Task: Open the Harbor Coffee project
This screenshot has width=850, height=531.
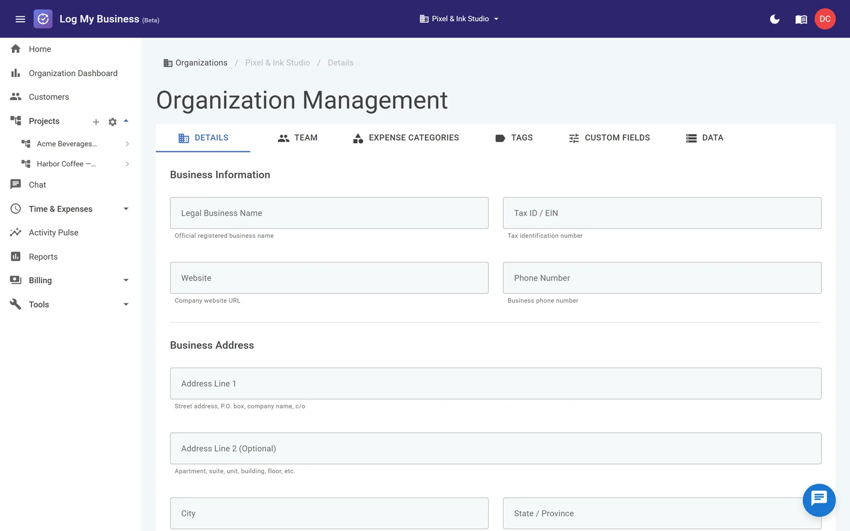Action: pyautogui.click(x=66, y=164)
